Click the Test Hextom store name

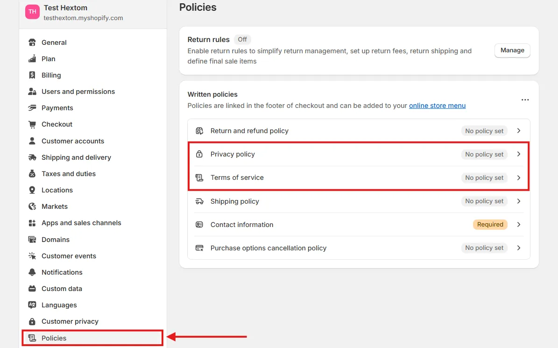point(65,8)
